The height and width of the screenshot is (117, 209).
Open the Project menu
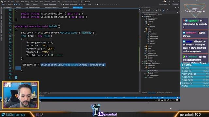click(x=17, y=2)
